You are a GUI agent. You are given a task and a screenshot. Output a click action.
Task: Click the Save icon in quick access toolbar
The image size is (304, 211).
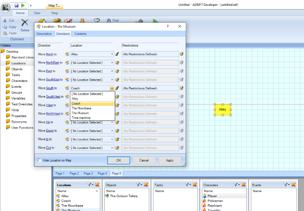tap(16, 5)
